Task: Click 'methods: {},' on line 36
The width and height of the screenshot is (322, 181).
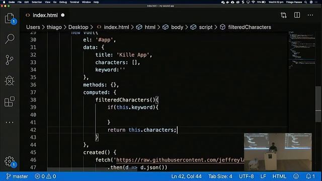Action: tap(101, 85)
